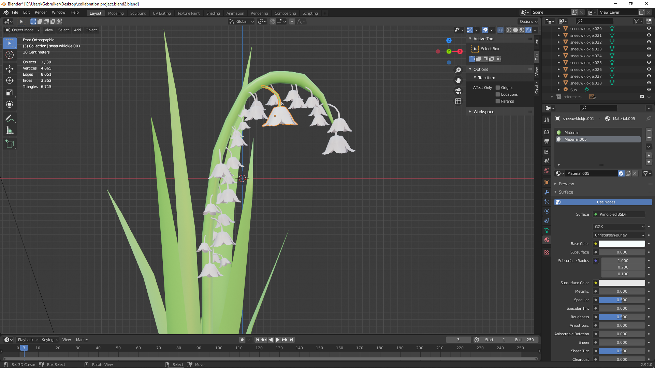
Task: Select the Scale tool
Action: tap(10, 92)
